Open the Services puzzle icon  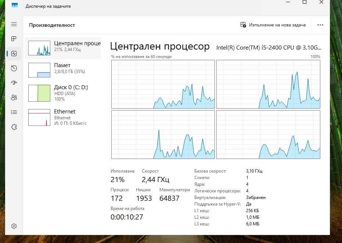click(14, 127)
